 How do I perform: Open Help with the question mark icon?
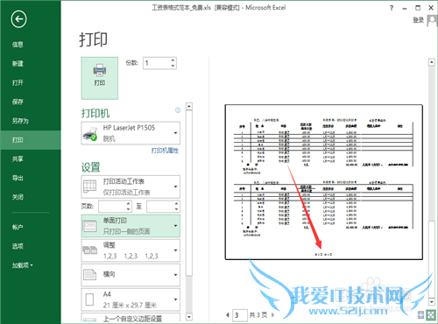[392, 8]
